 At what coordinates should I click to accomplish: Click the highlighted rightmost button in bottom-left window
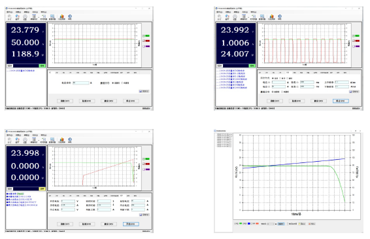[131, 224]
